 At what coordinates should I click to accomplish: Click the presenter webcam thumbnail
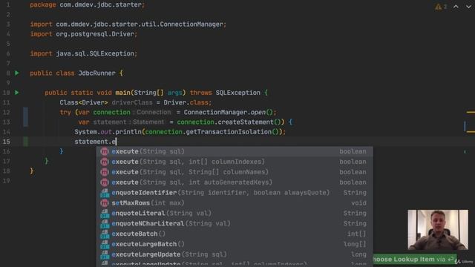[x=438, y=229]
